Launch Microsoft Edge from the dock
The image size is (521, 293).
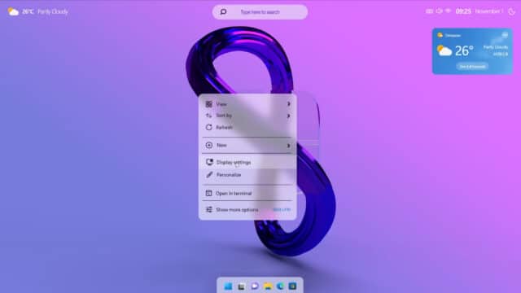280,286
